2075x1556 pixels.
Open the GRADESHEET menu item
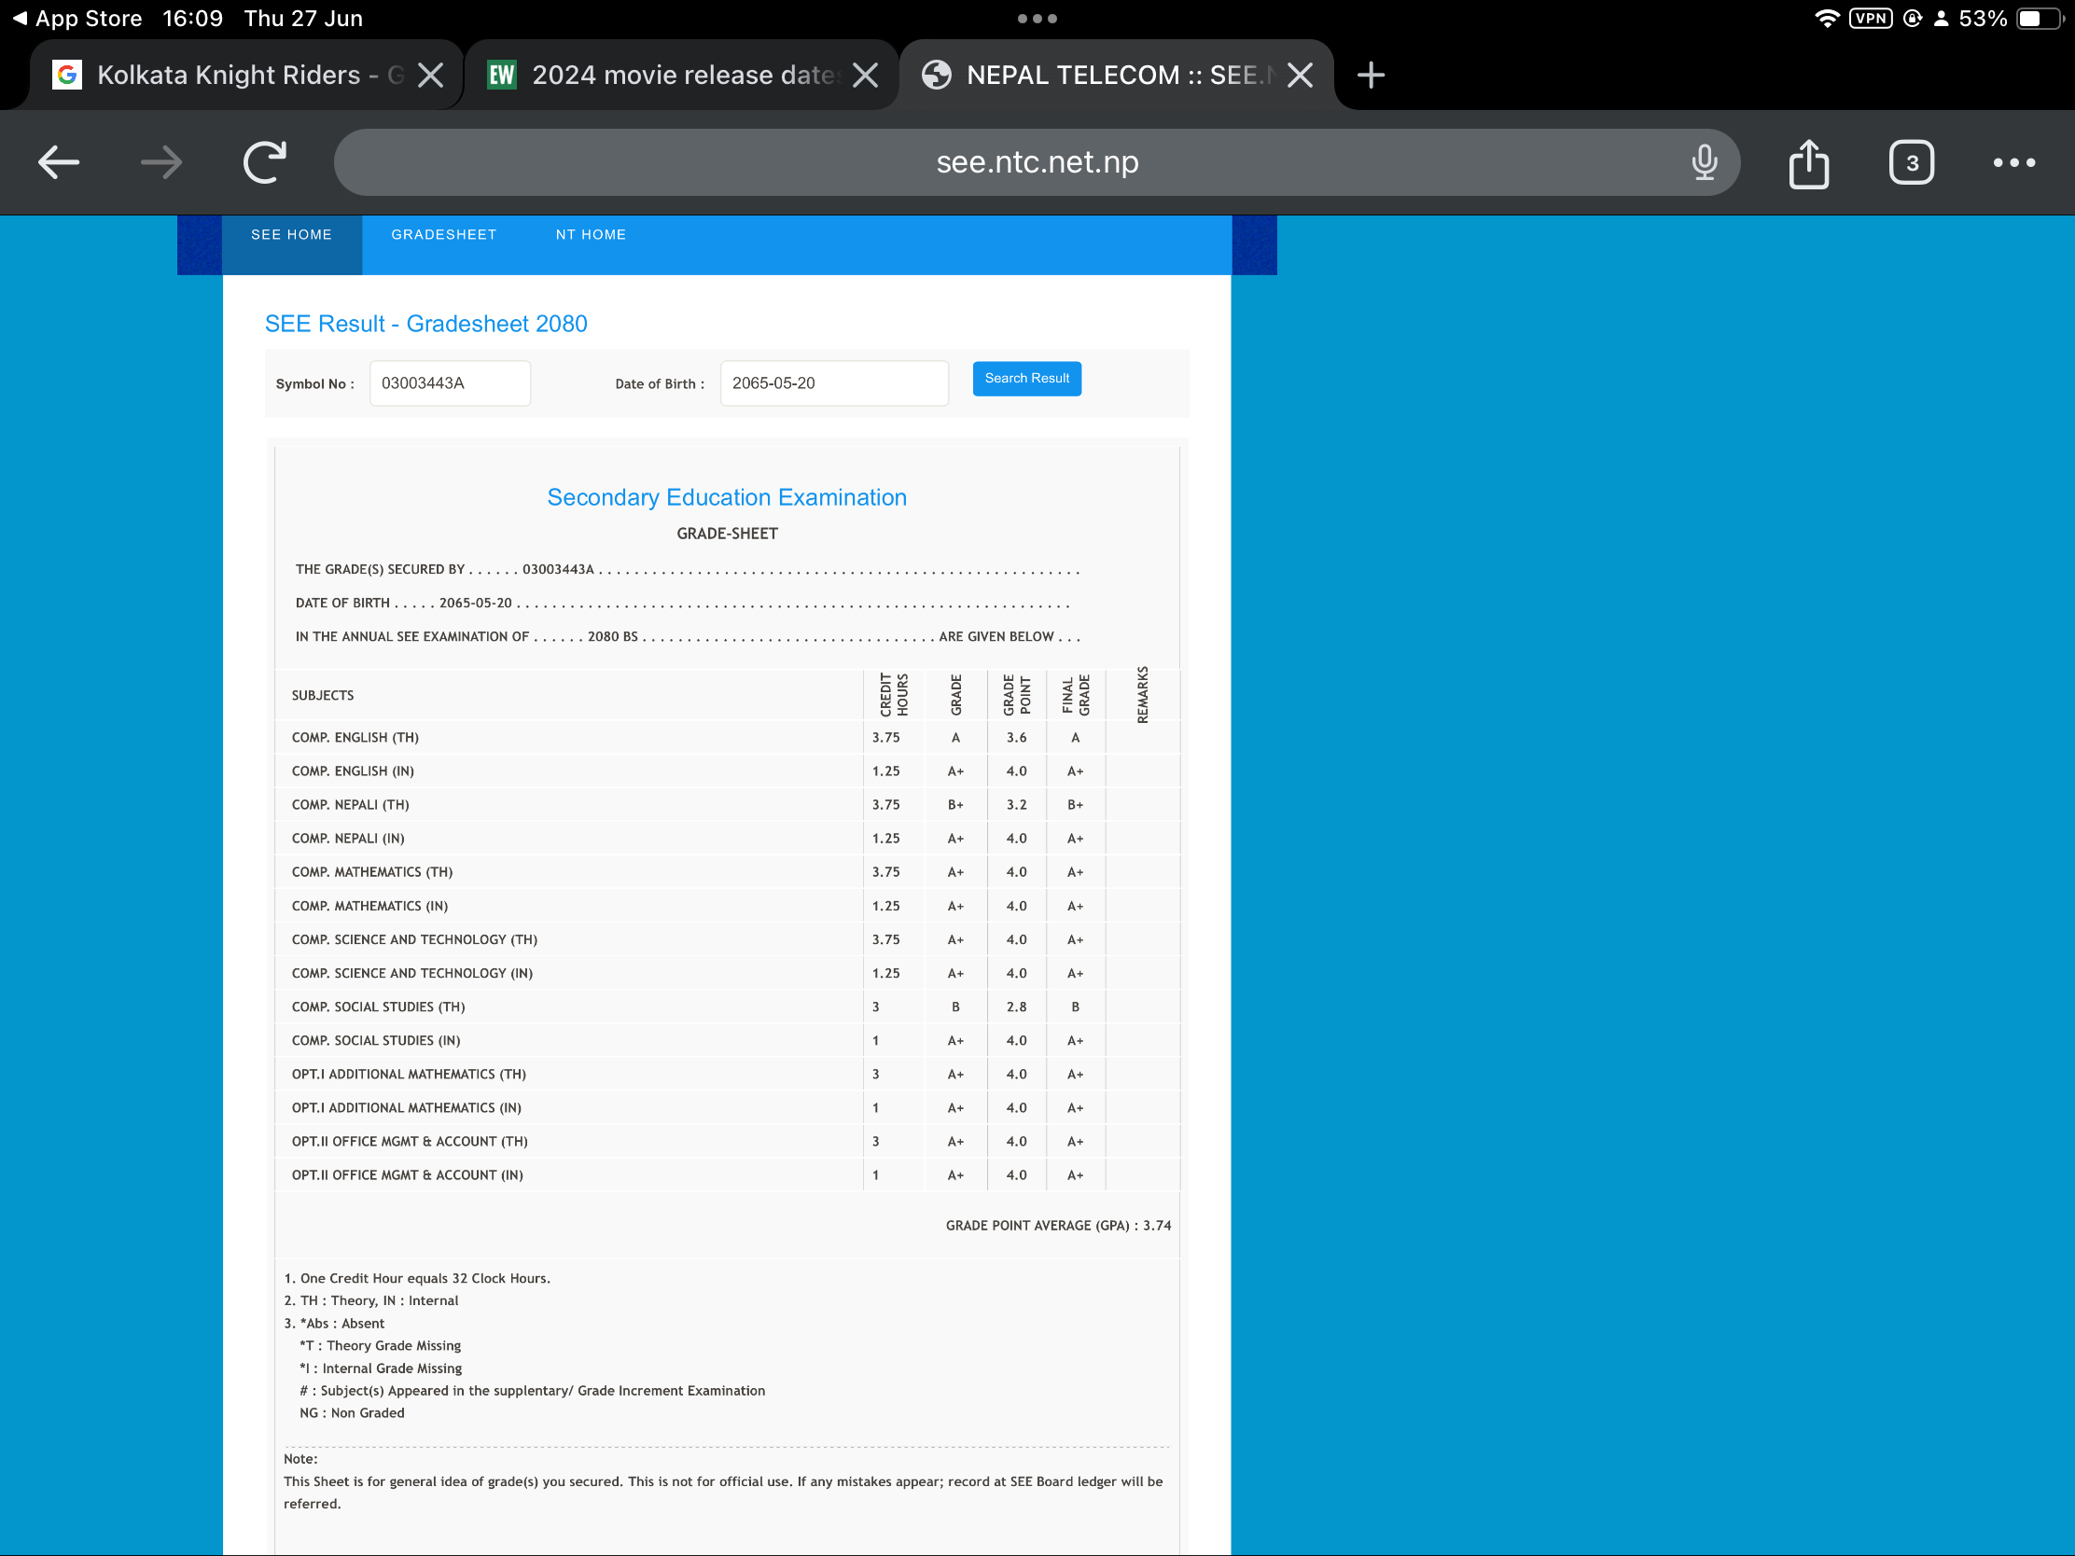click(444, 234)
